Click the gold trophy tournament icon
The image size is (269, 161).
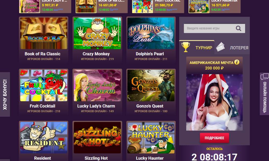click(x=186, y=47)
